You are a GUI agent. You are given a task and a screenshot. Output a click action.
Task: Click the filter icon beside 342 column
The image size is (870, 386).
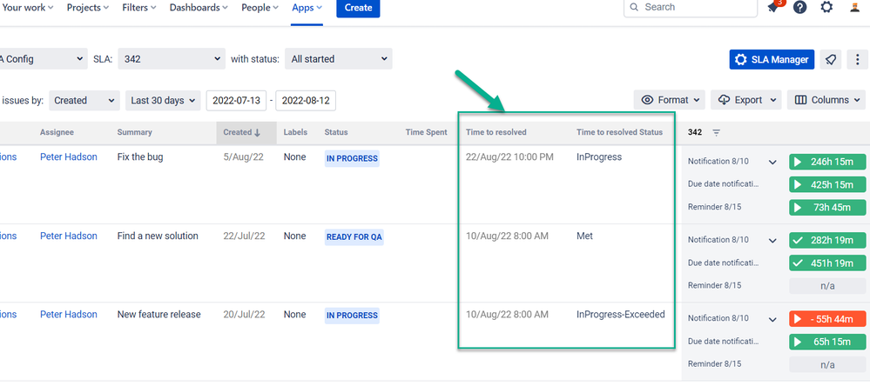[x=717, y=132]
